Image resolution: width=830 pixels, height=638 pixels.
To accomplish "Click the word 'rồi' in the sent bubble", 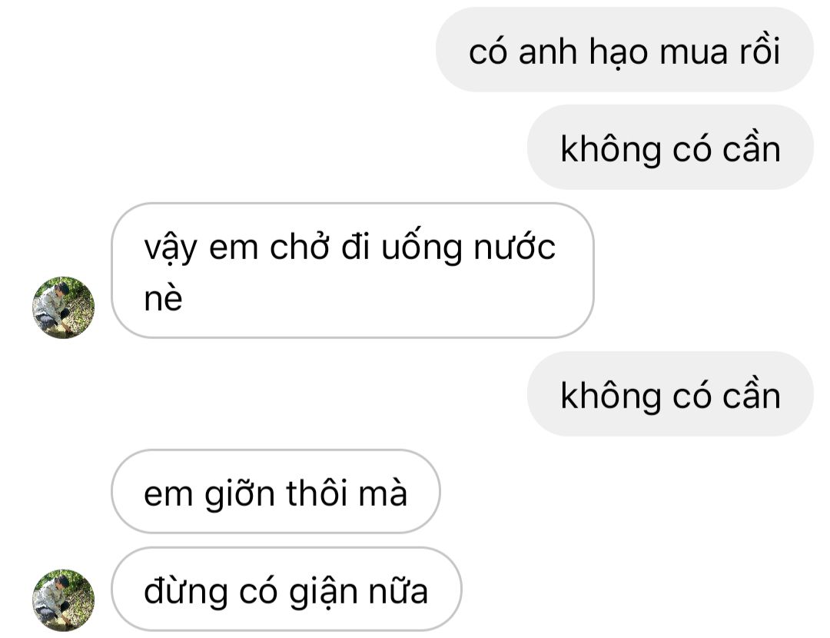I will 759,51.
